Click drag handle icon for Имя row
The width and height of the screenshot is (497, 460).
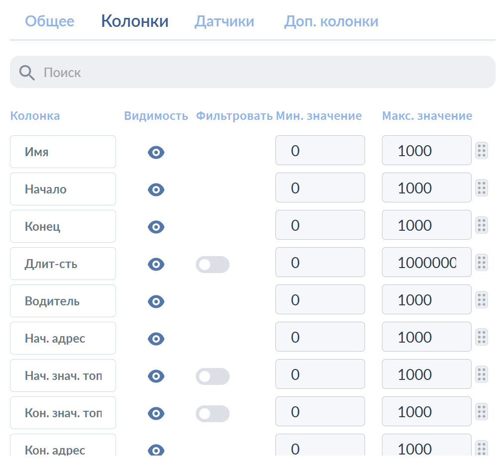481,150
